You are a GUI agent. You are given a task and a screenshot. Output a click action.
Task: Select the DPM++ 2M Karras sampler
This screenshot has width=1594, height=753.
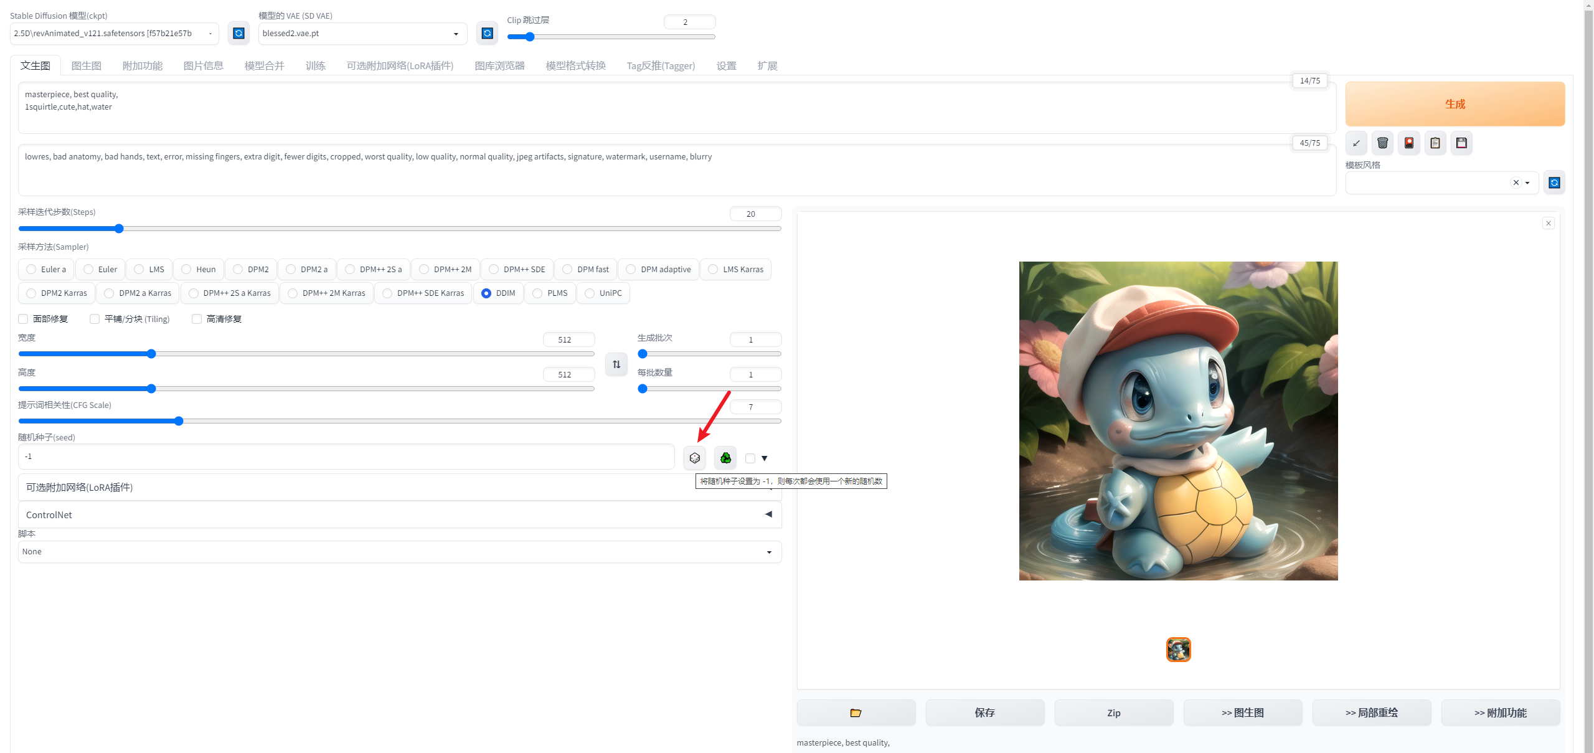coord(327,293)
